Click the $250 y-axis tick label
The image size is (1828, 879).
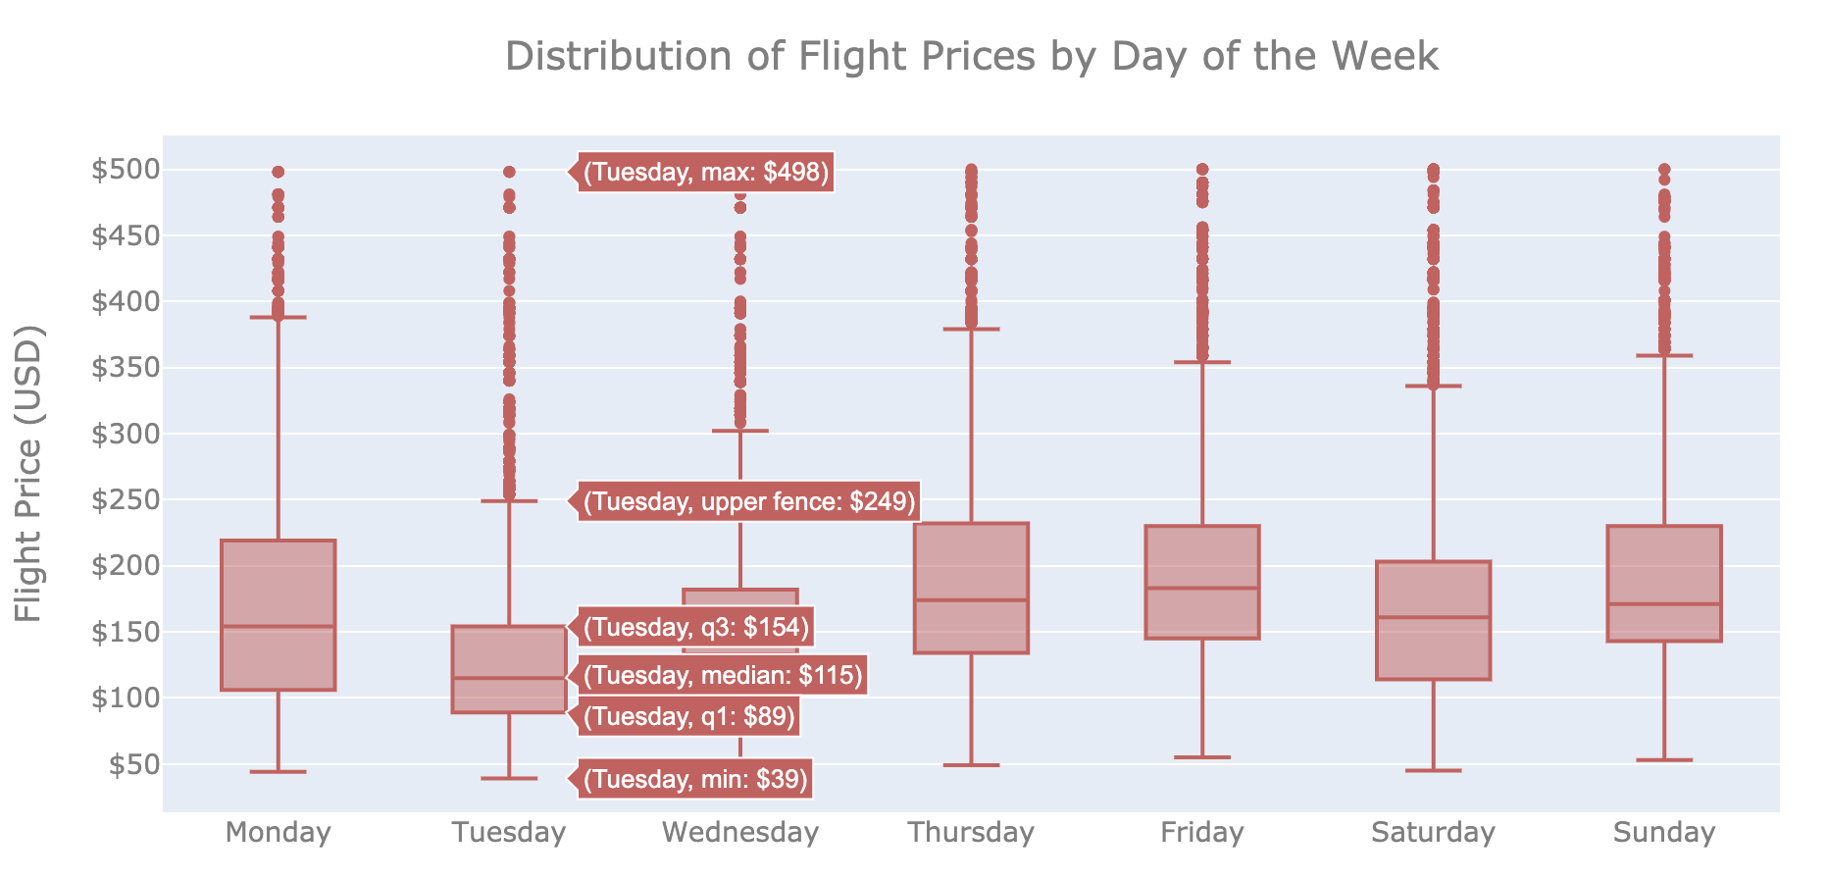tap(125, 500)
